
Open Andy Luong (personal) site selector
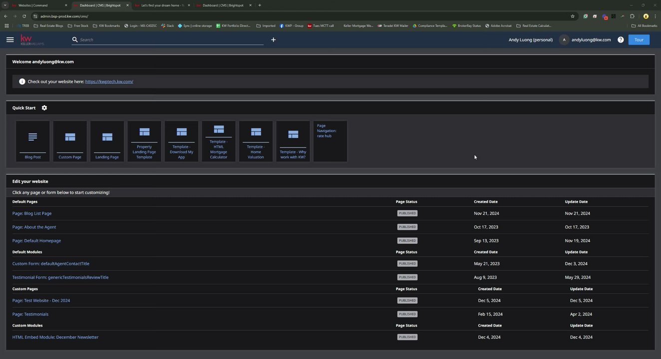click(530, 40)
